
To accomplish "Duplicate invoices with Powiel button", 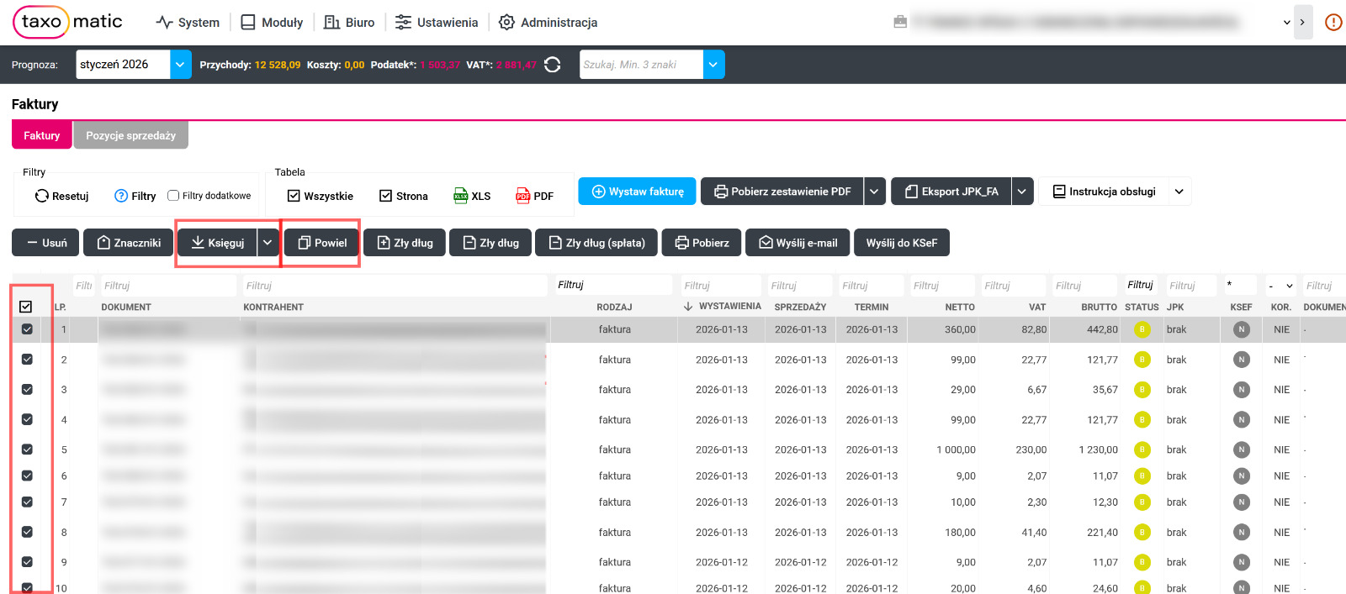I will (x=322, y=243).
